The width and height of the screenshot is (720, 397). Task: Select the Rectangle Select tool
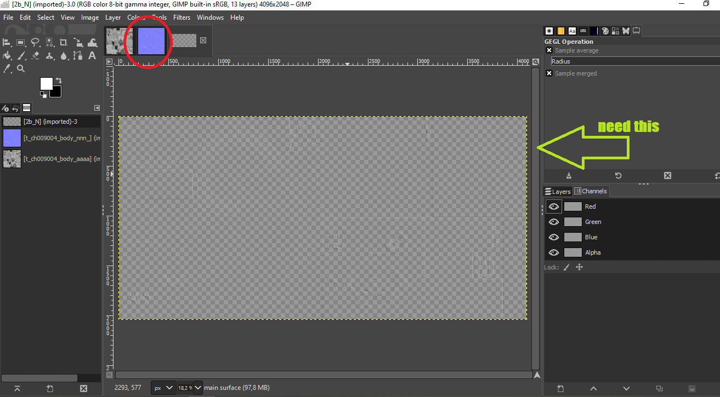(21, 42)
